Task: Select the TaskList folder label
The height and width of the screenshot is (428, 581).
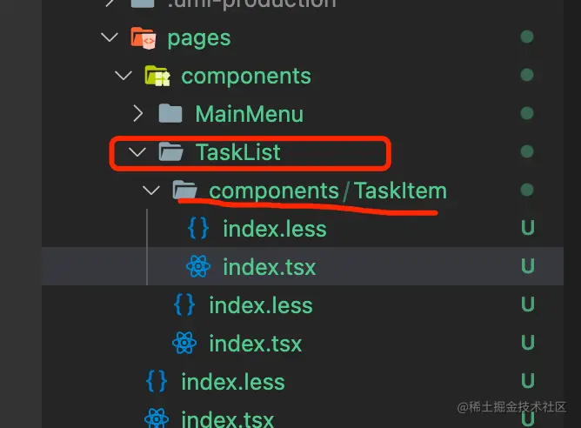Action: click(x=237, y=152)
